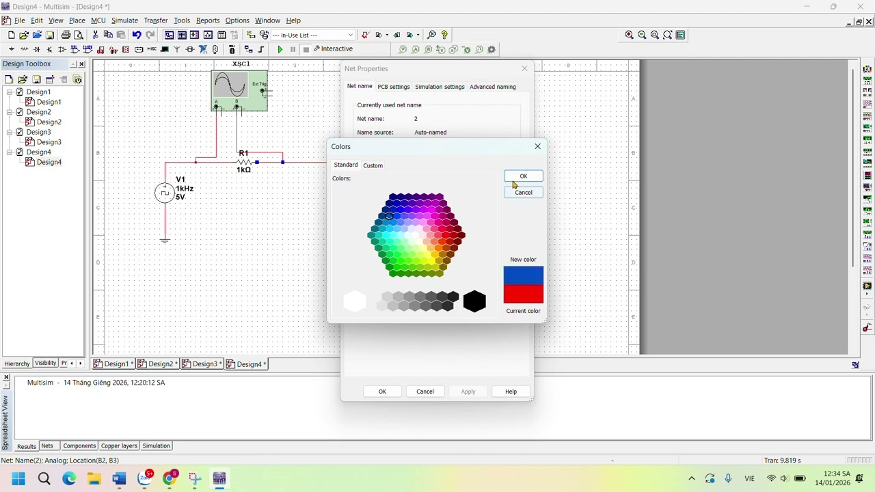Toggle Design2 project checkbox in tree

(x=20, y=112)
